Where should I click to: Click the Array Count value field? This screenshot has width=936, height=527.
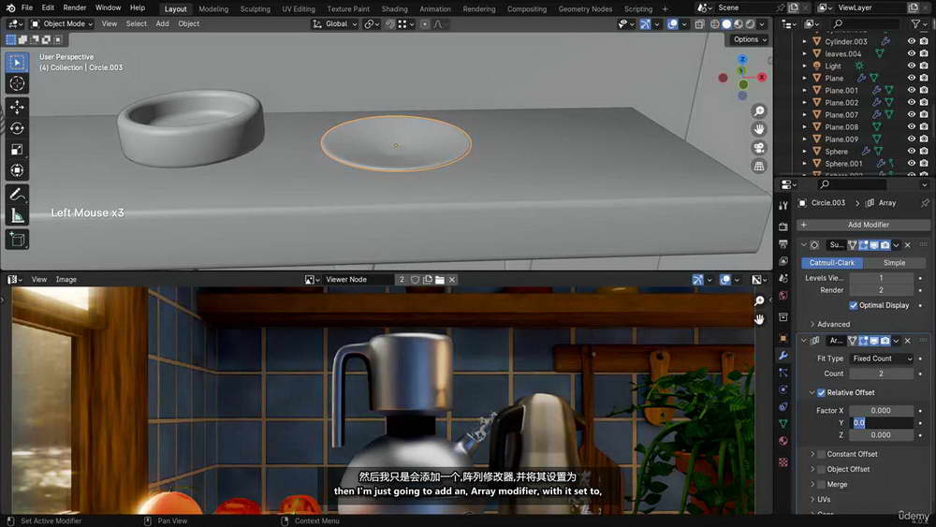coord(881,373)
